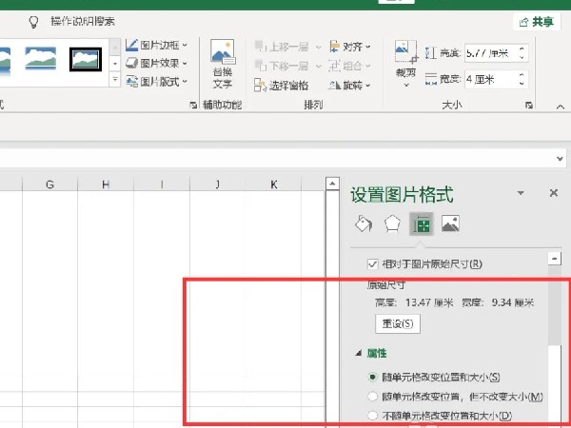Click the Crop (裁剪) tool icon
The image size is (571, 428).
coord(406,59)
